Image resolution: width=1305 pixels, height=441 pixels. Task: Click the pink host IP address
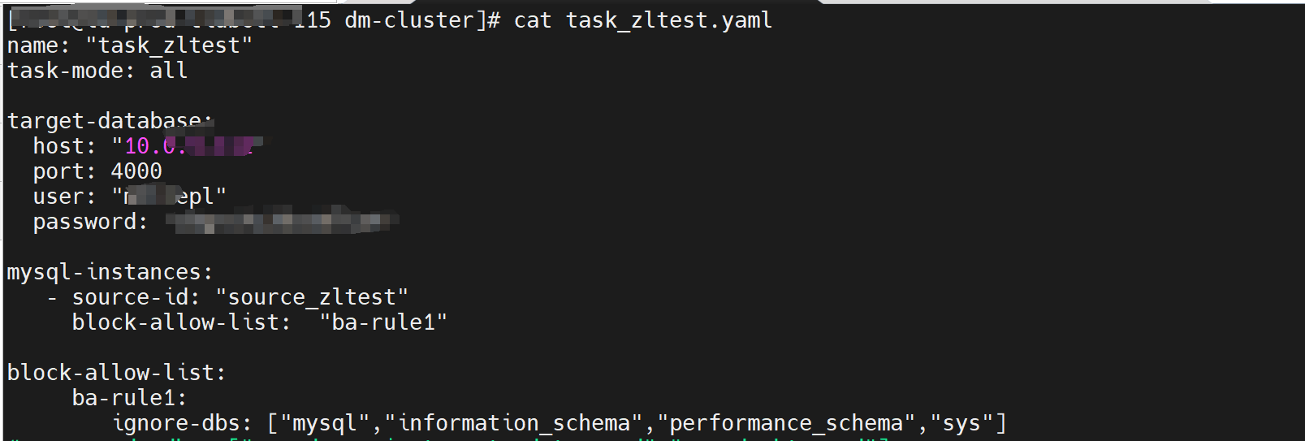tap(188, 146)
